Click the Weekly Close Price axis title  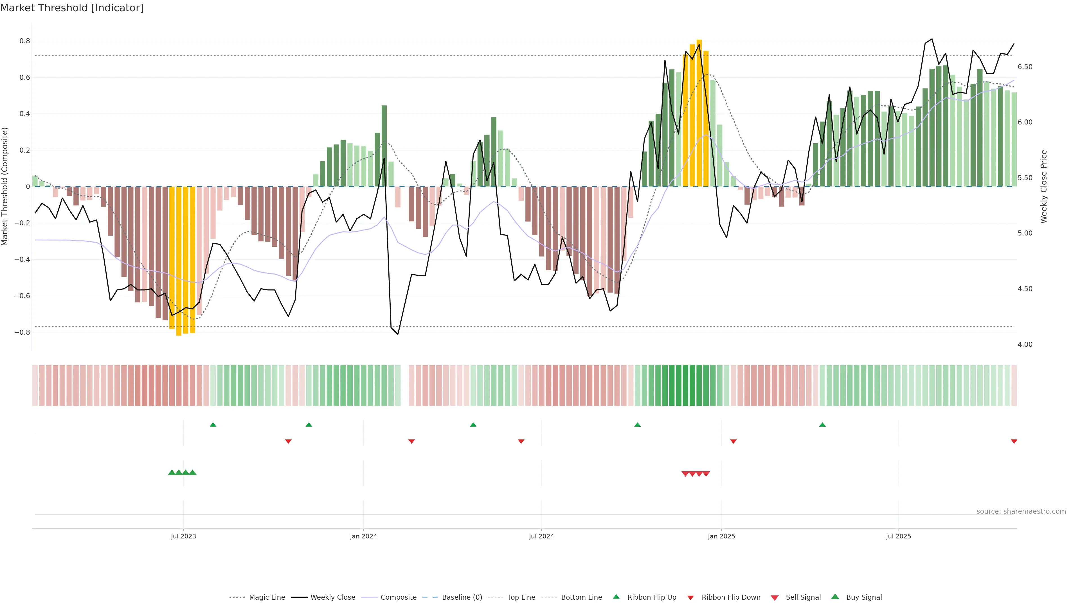tap(1043, 186)
